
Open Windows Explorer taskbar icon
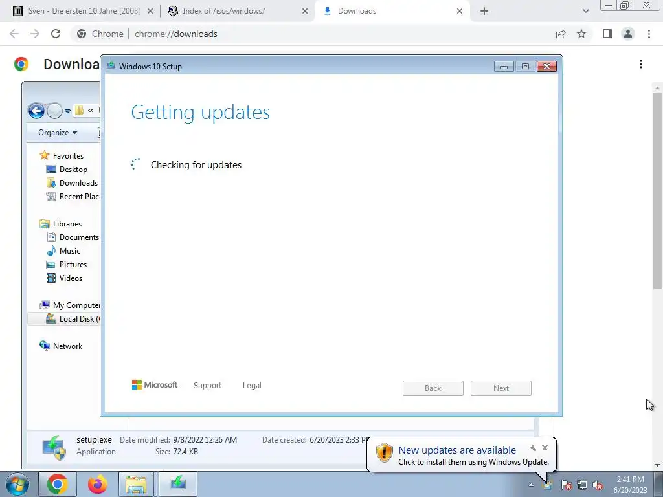(x=136, y=484)
